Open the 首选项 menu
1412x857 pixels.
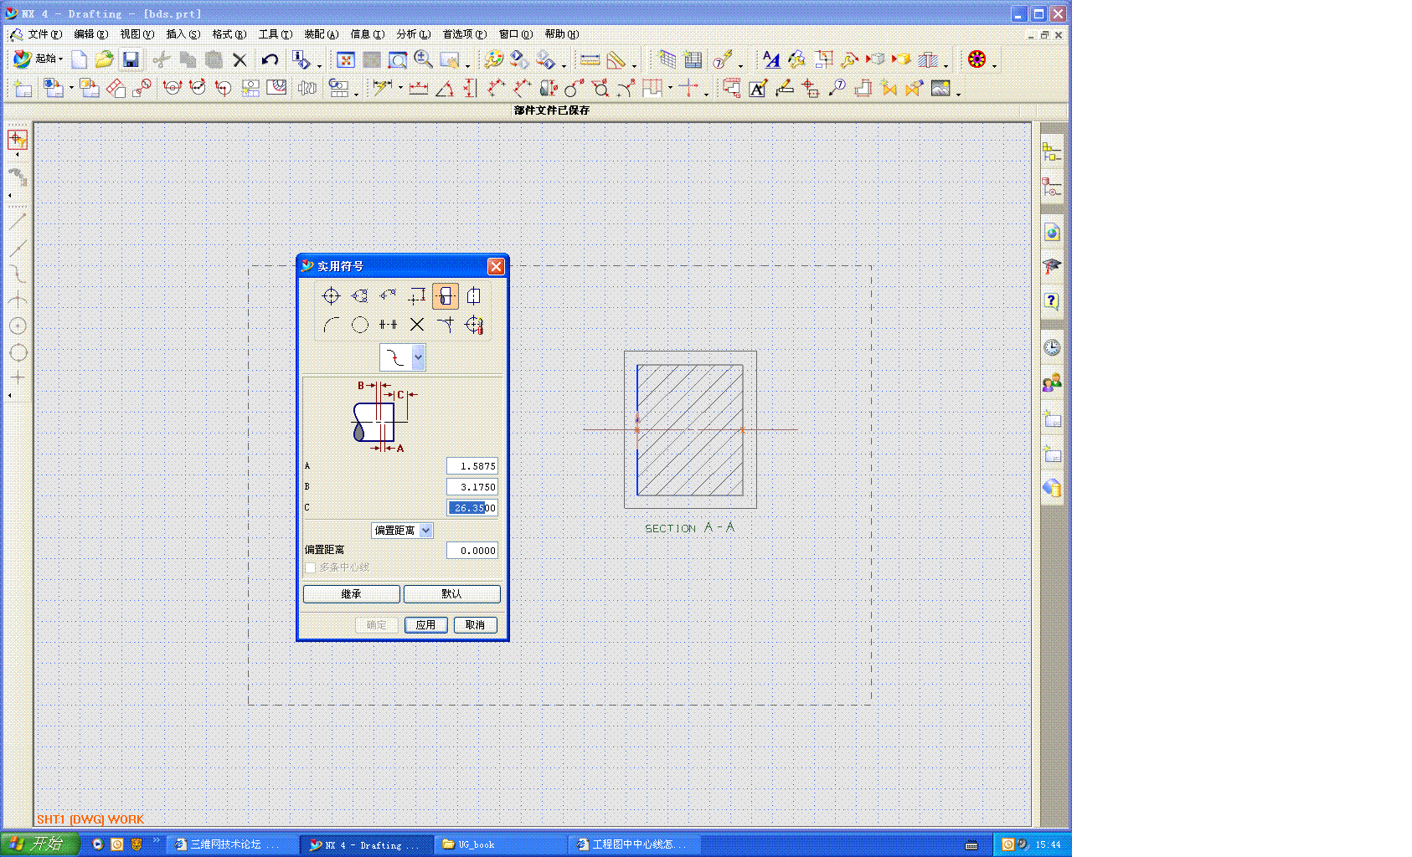pyautogui.click(x=464, y=34)
